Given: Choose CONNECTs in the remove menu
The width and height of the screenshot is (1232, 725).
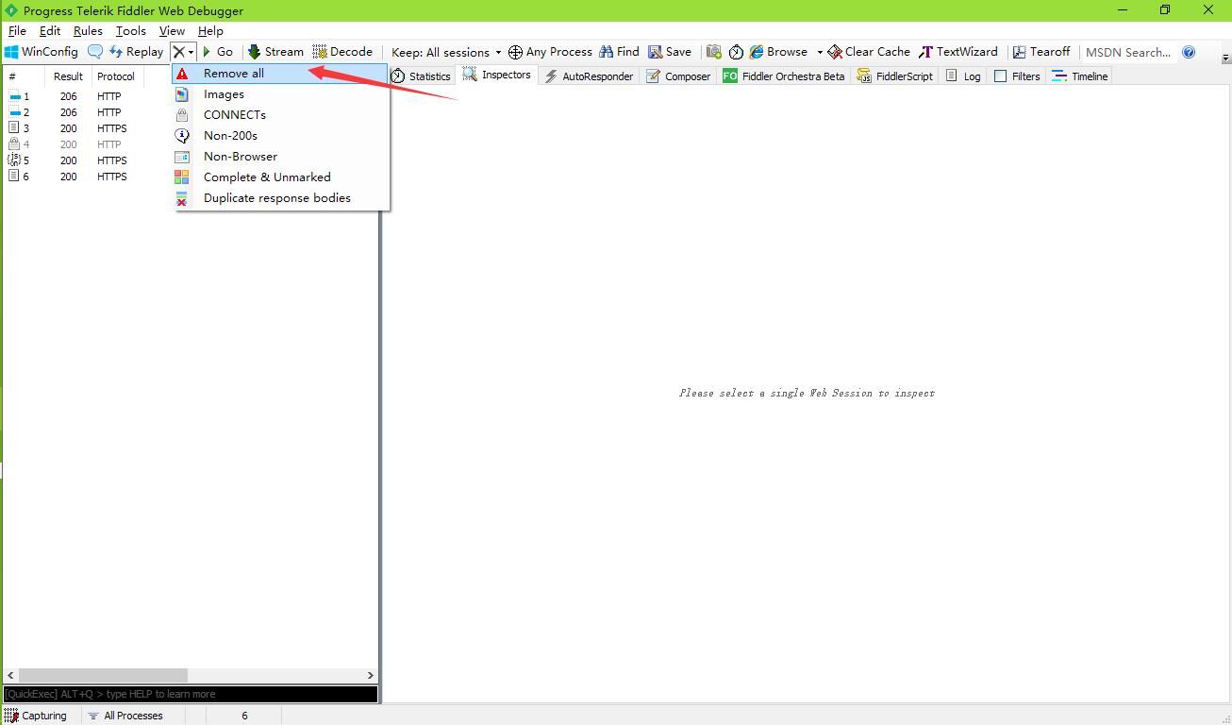Looking at the screenshot, I should (x=280, y=115).
